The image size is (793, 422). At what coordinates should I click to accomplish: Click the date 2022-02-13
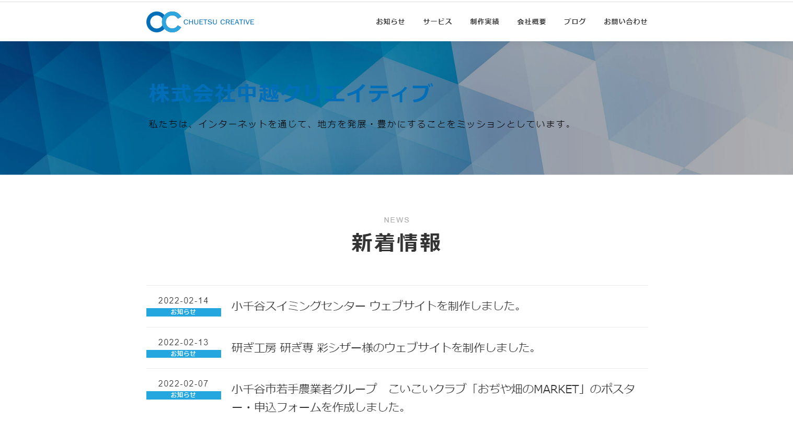click(x=183, y=342)
